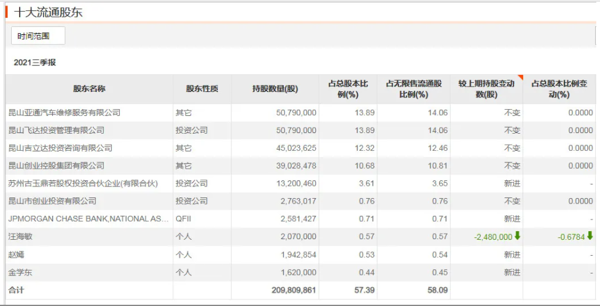Click the 2021三季报 report label

[35, 63]
